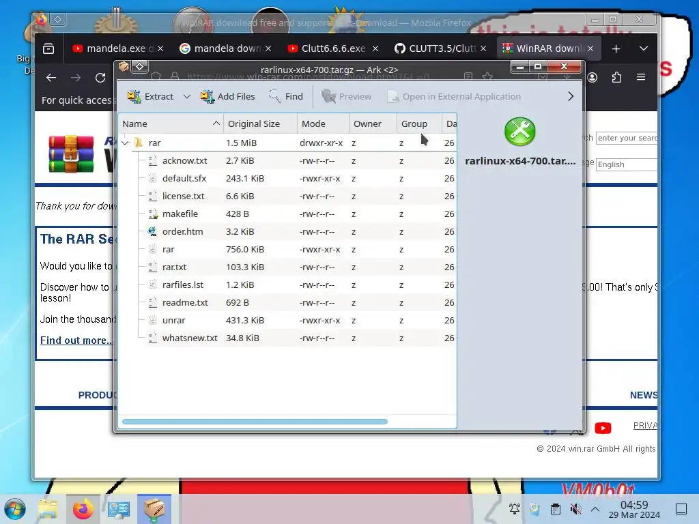Toggle the Ark keep-on-all-desktops pin icon
Screen dimensions: 699x524
coord(139,67)
